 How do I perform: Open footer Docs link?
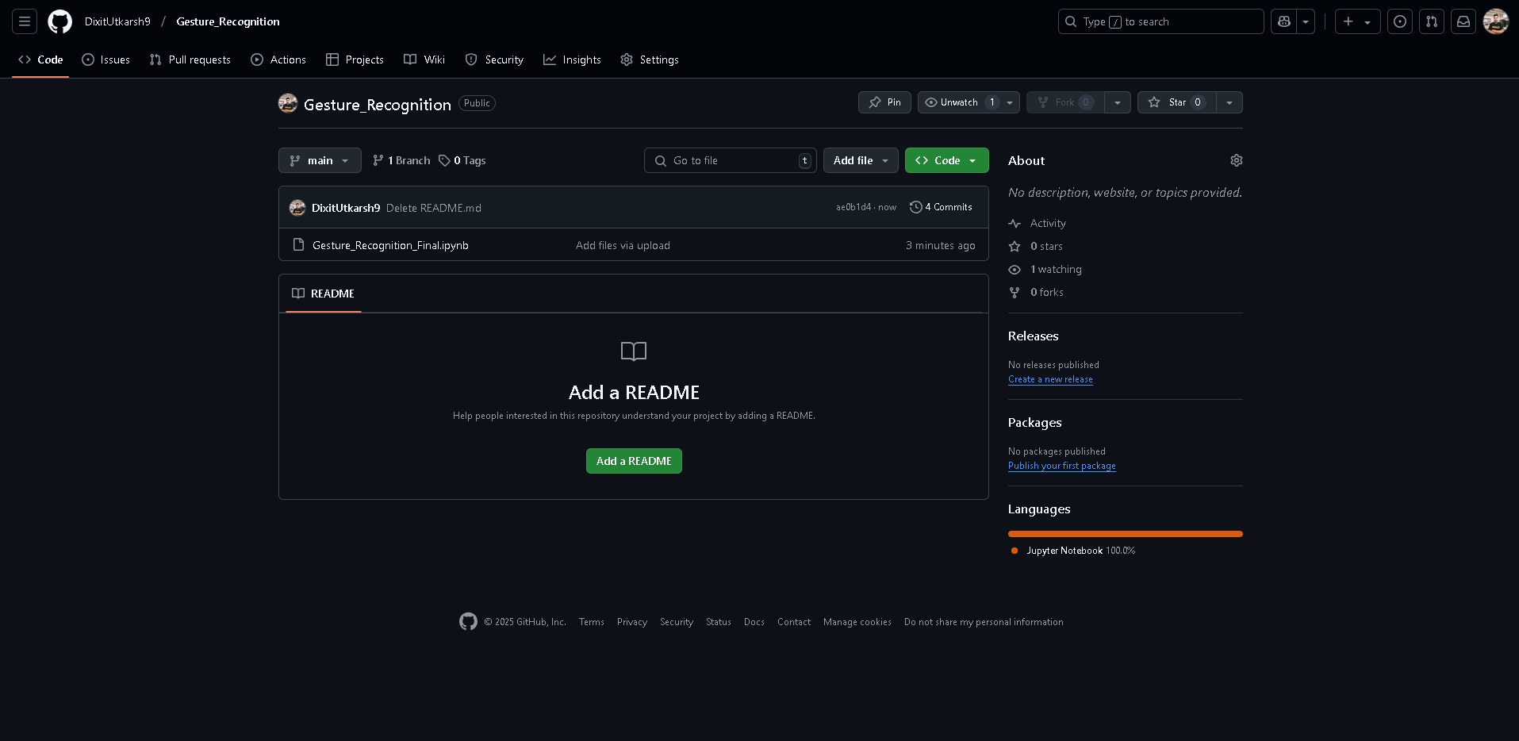click(754, 622)
